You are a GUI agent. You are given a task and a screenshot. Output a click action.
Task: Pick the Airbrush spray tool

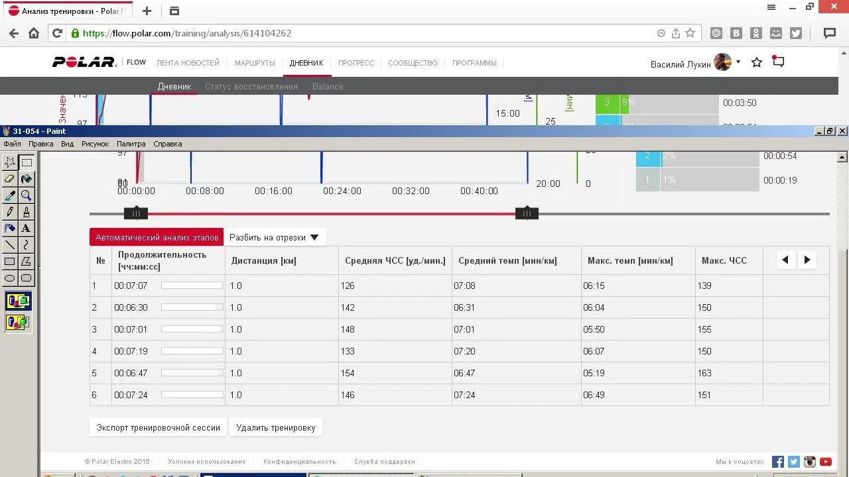pyautogui.click(x=10, y=229)
